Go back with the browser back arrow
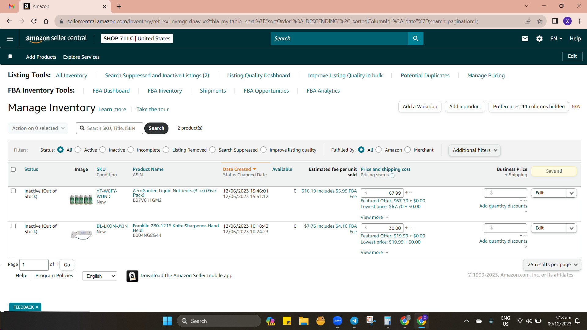The image size is (587, 330). click(9, 21)
